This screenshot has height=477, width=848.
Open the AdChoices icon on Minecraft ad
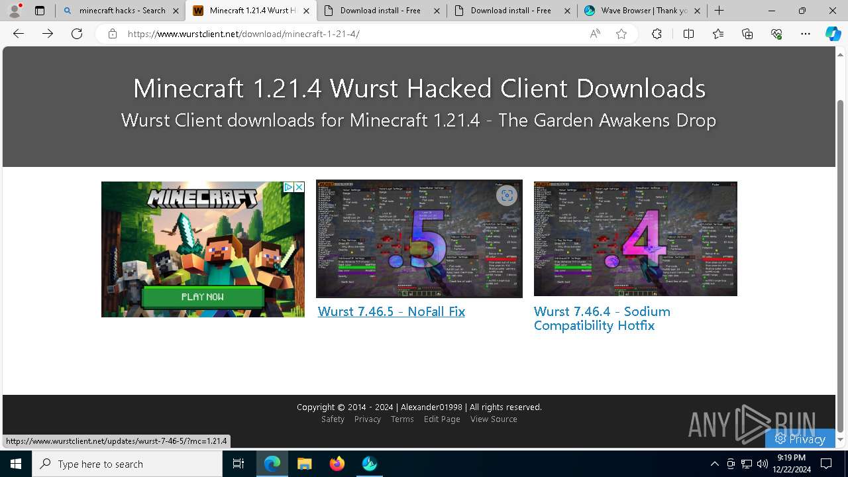288,187
